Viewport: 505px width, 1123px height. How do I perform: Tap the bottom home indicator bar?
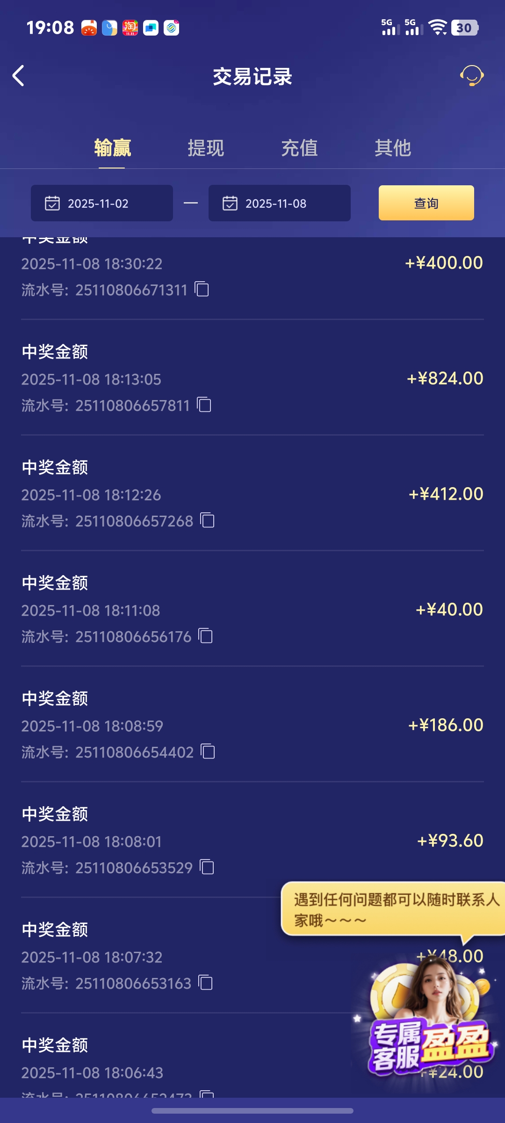click(252, 1111)
